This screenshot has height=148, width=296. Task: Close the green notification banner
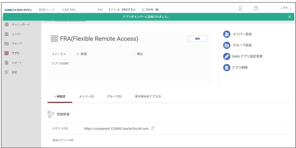click(290, 17)
